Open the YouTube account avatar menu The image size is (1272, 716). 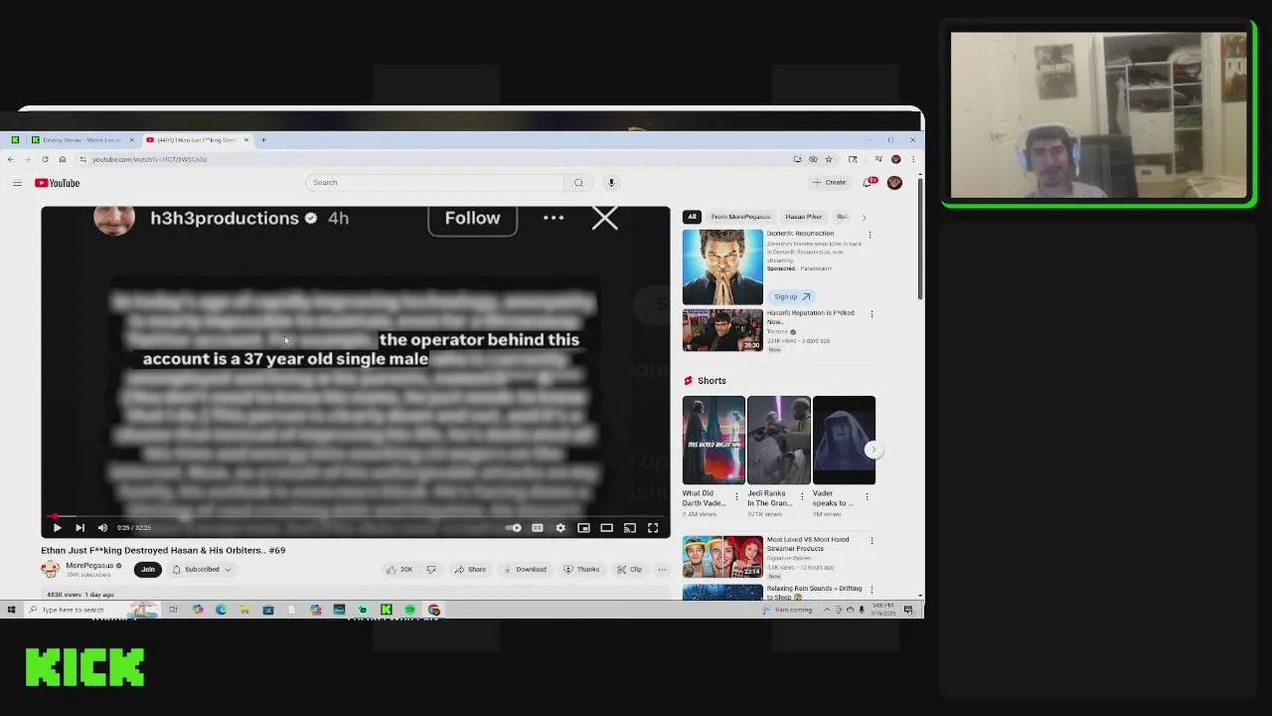894,182
